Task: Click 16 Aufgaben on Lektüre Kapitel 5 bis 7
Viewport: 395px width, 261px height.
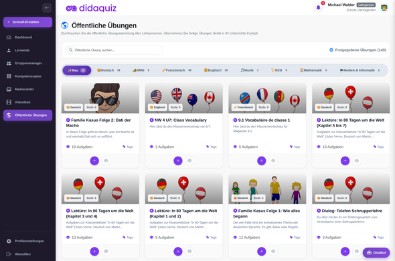Action: [330, 147]
